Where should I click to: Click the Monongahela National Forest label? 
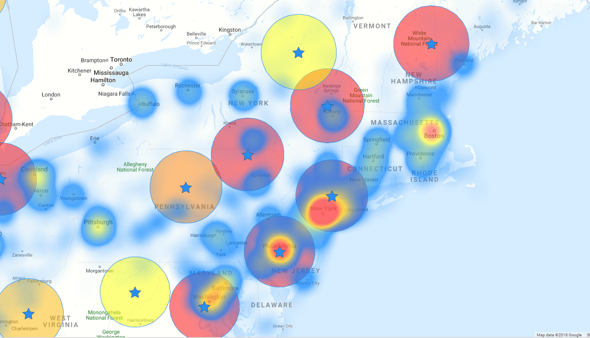(x=104, y=315)
